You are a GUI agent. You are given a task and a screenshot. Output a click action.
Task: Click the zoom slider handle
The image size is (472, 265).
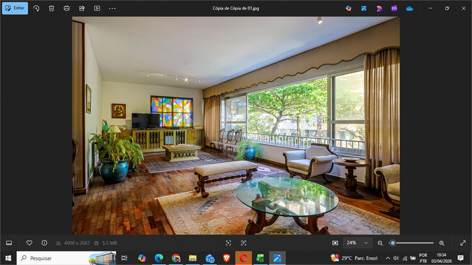[x=393, y=243]
